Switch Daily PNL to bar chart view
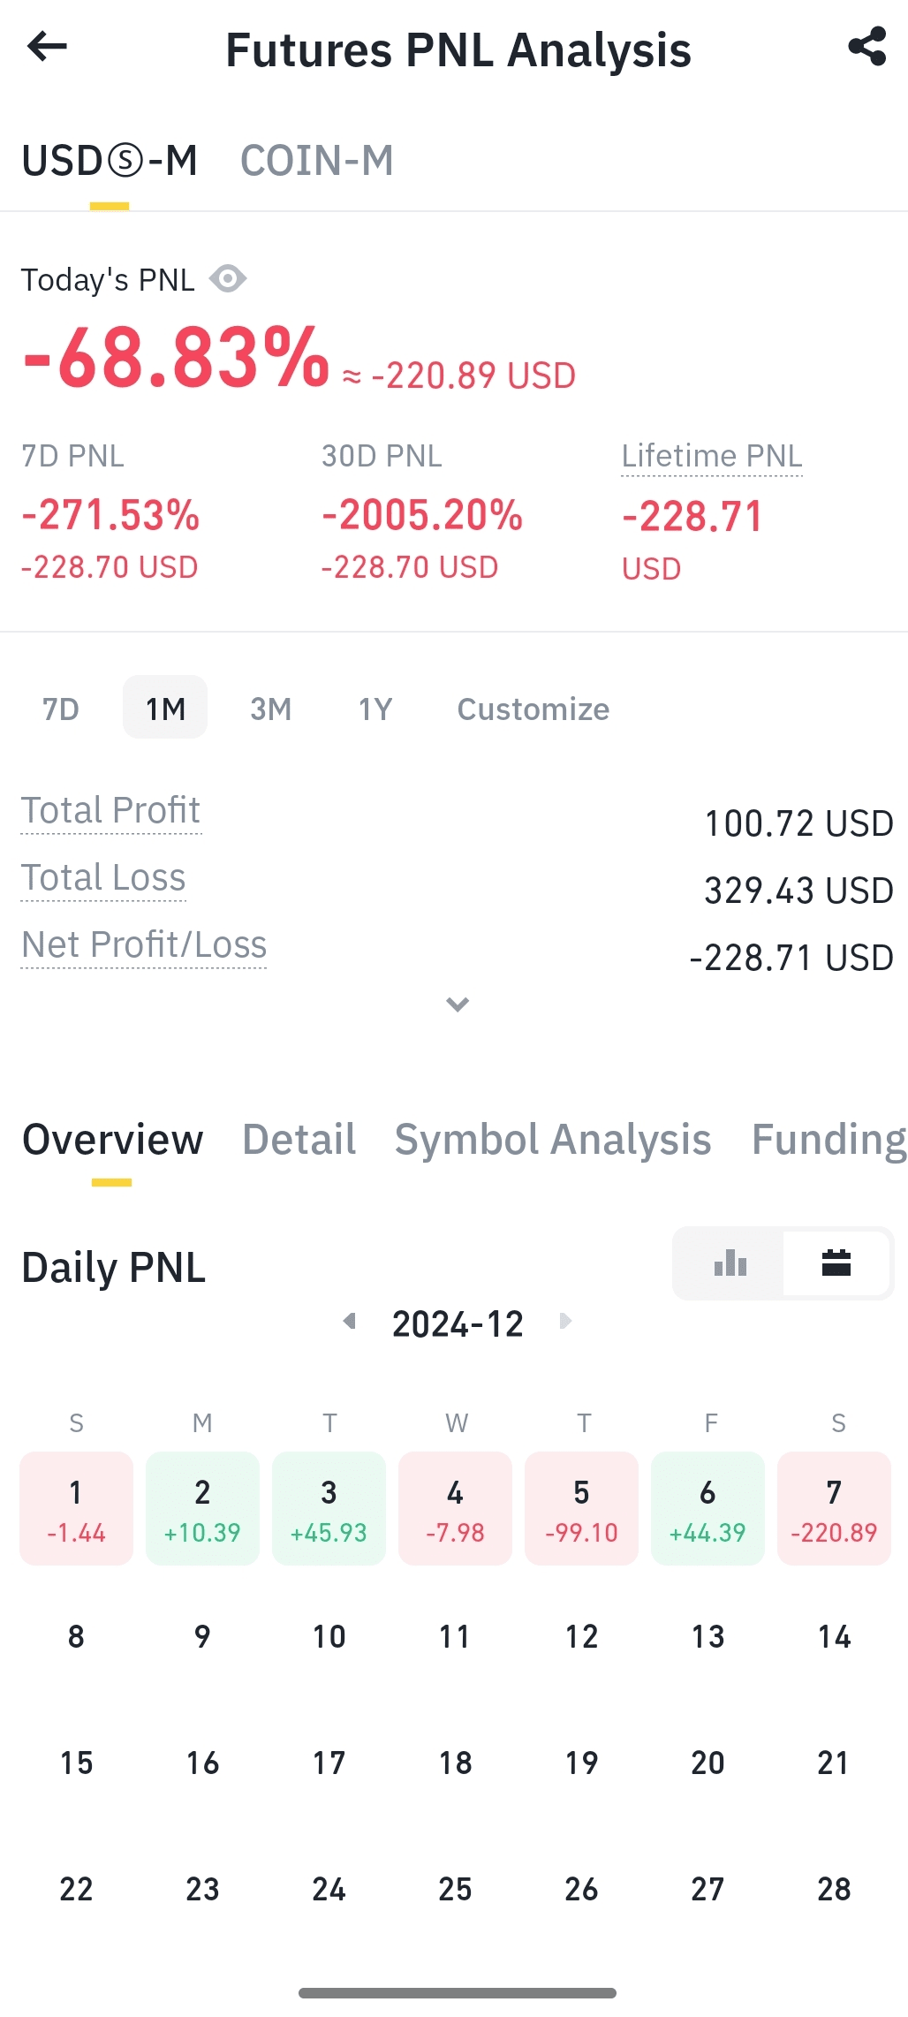 click(730, 1263)
